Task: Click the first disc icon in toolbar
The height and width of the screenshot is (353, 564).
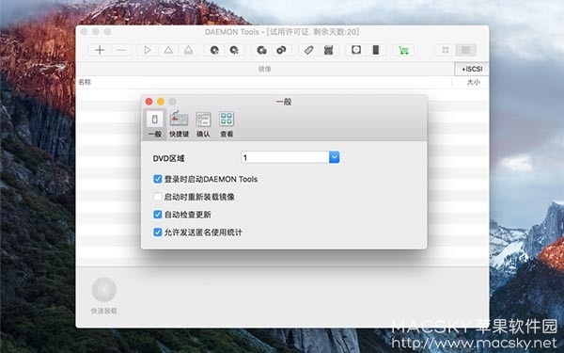Action: pyautogui.click(x=214, y=50)
